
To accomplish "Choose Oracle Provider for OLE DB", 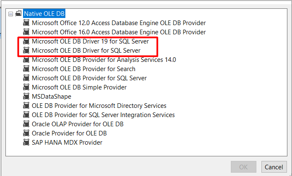I will coord(69,133).
